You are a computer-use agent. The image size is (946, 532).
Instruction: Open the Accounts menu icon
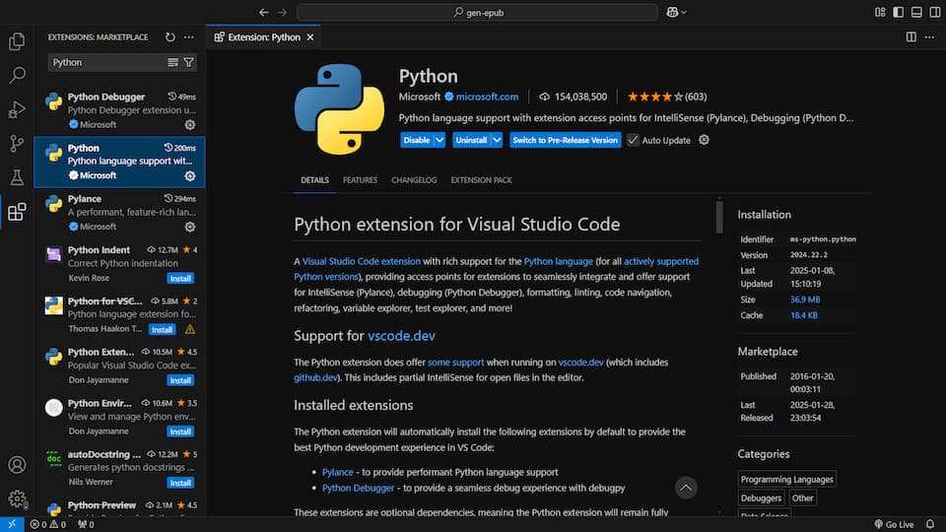click(17, 465)
